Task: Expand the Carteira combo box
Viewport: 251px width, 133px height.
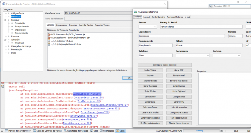Action: point(227,56)
